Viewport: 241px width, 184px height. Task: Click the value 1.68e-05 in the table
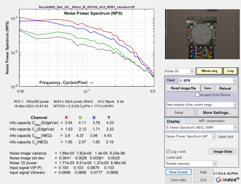pyautogui.click(x=67, y=153)
